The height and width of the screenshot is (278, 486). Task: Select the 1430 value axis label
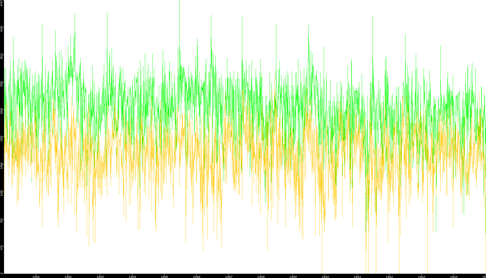(2, 193)
